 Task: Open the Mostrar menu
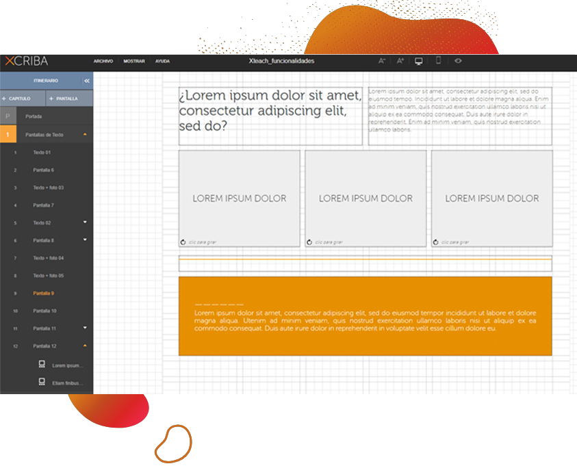click(134, 62)
